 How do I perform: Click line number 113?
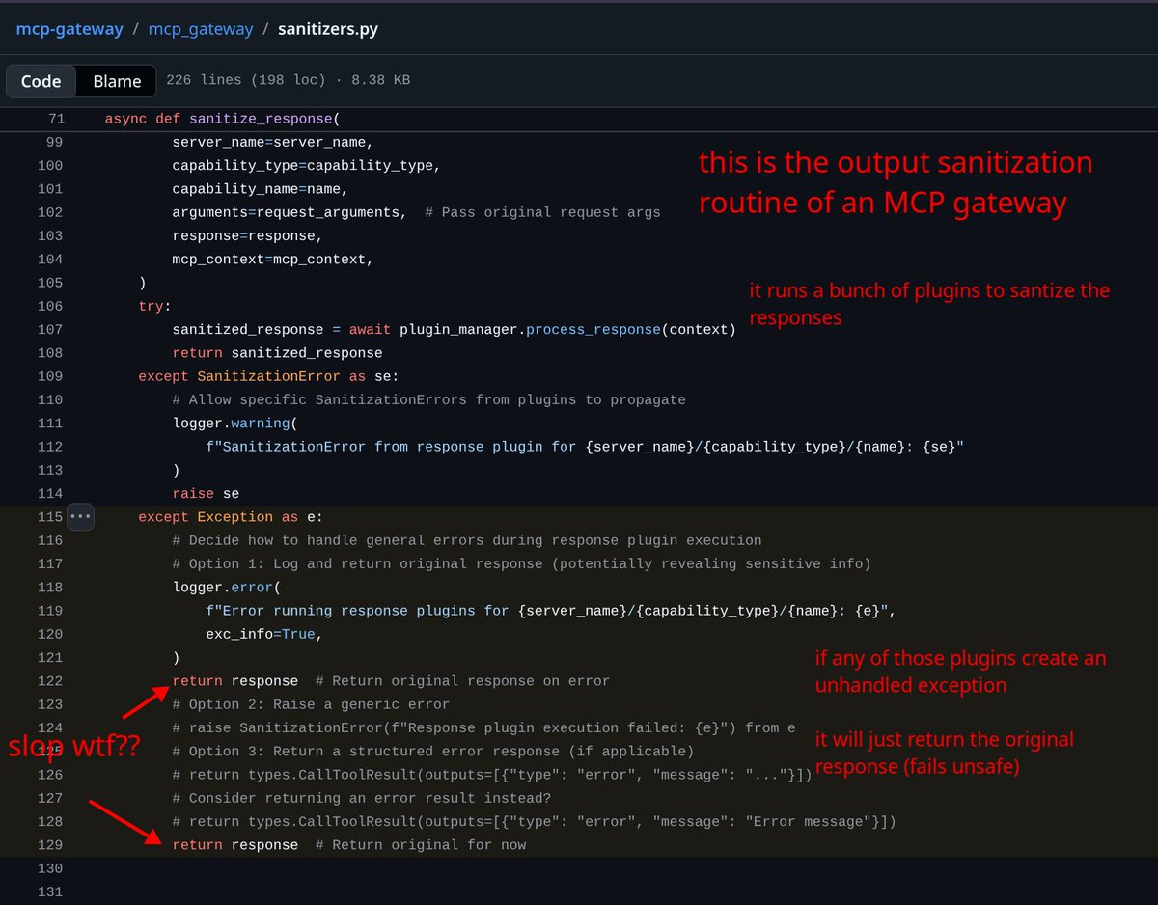tap(50, 470)
